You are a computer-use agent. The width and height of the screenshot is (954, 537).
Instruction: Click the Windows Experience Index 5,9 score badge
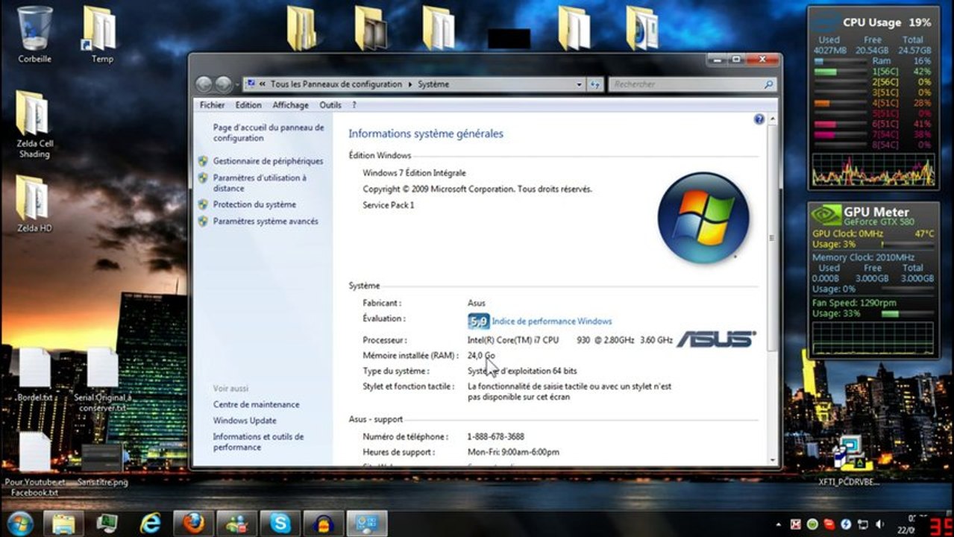(x=478, y=321)
